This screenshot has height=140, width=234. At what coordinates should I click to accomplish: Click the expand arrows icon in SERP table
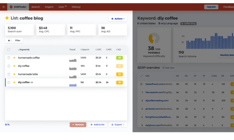click(x=141, y=76)
